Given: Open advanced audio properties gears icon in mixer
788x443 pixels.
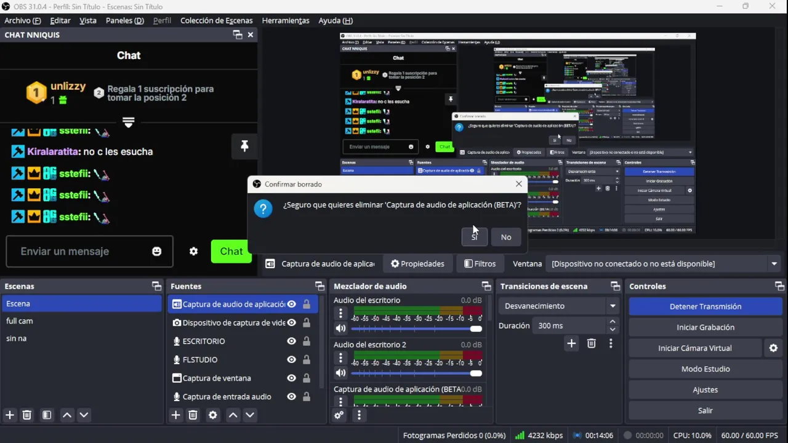Looking at the screenshot, I should (339, 415).
